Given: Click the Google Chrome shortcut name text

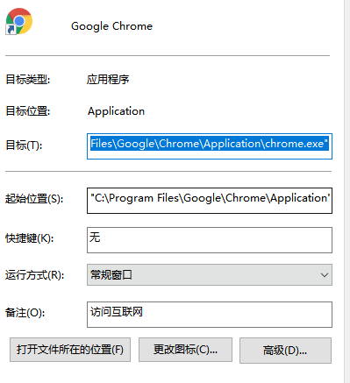Looking at the screenshot, I should (x=111, y=26).
